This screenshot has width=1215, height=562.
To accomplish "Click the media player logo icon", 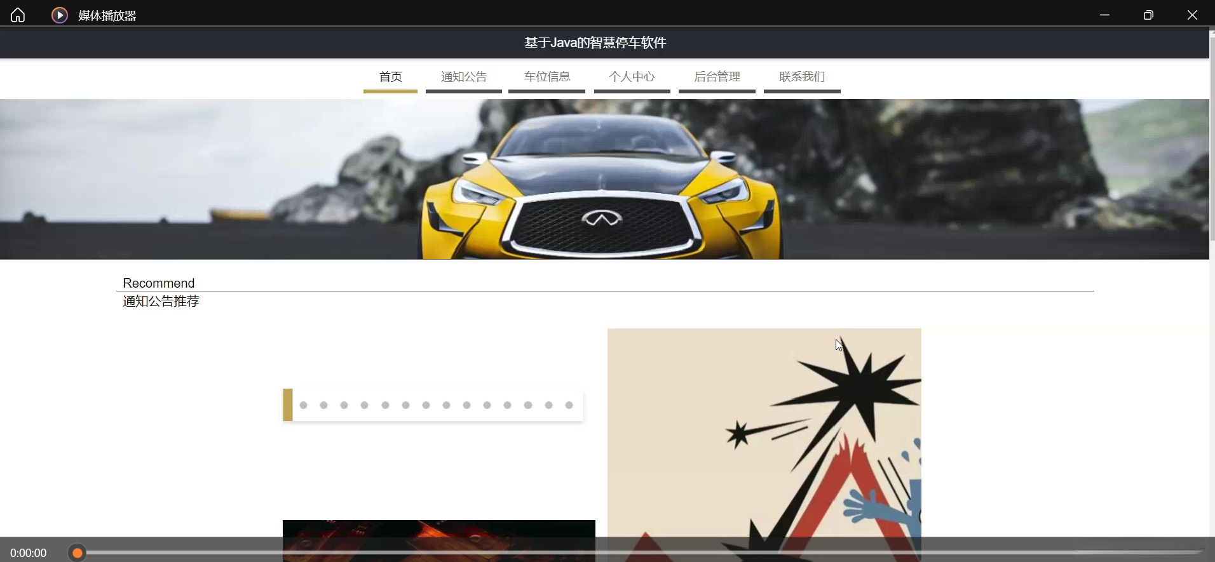I will 59,15.
